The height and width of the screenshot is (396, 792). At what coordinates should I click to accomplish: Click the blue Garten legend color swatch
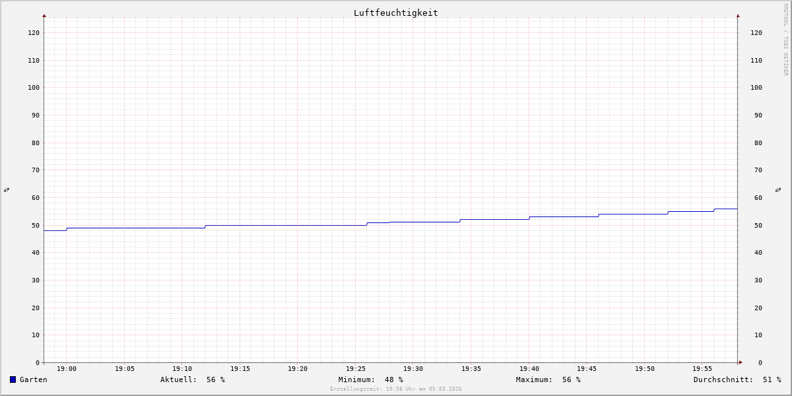[x=13, y=379]
